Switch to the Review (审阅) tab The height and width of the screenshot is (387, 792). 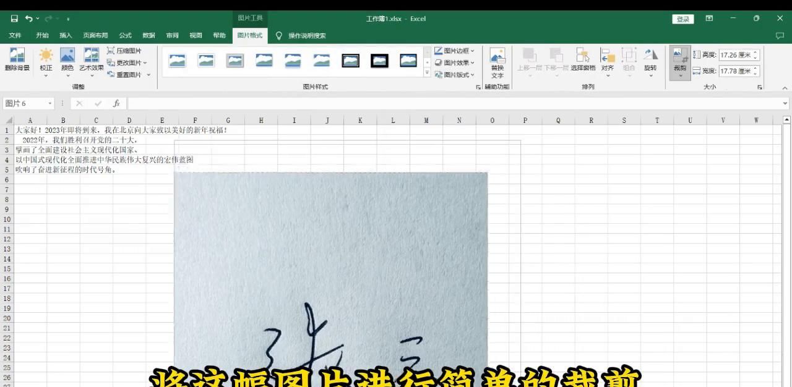[172, 35]
